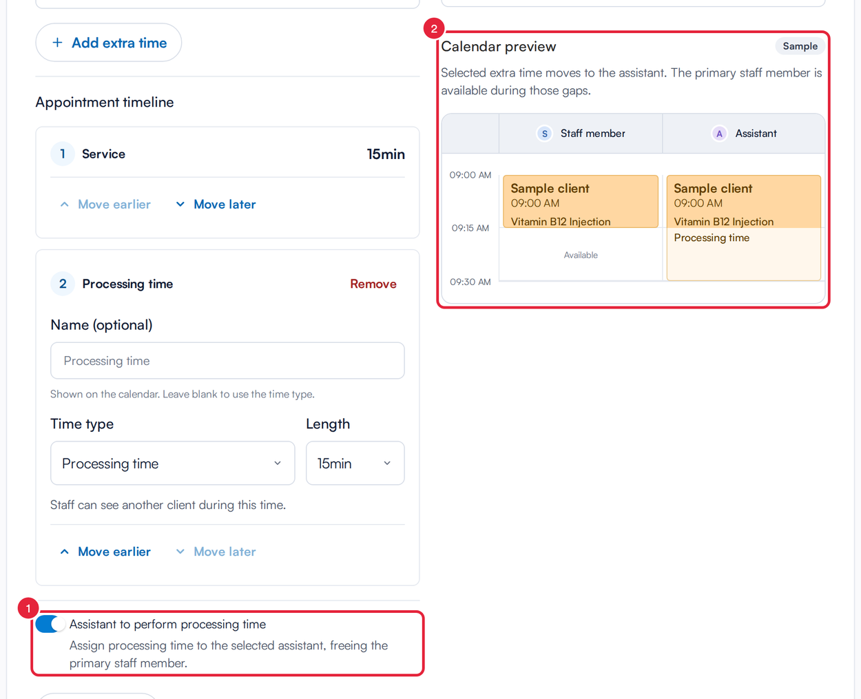861x699 pixels.
Task: Click 'Shown on the calendar' helper text
Action: point(183,394)
